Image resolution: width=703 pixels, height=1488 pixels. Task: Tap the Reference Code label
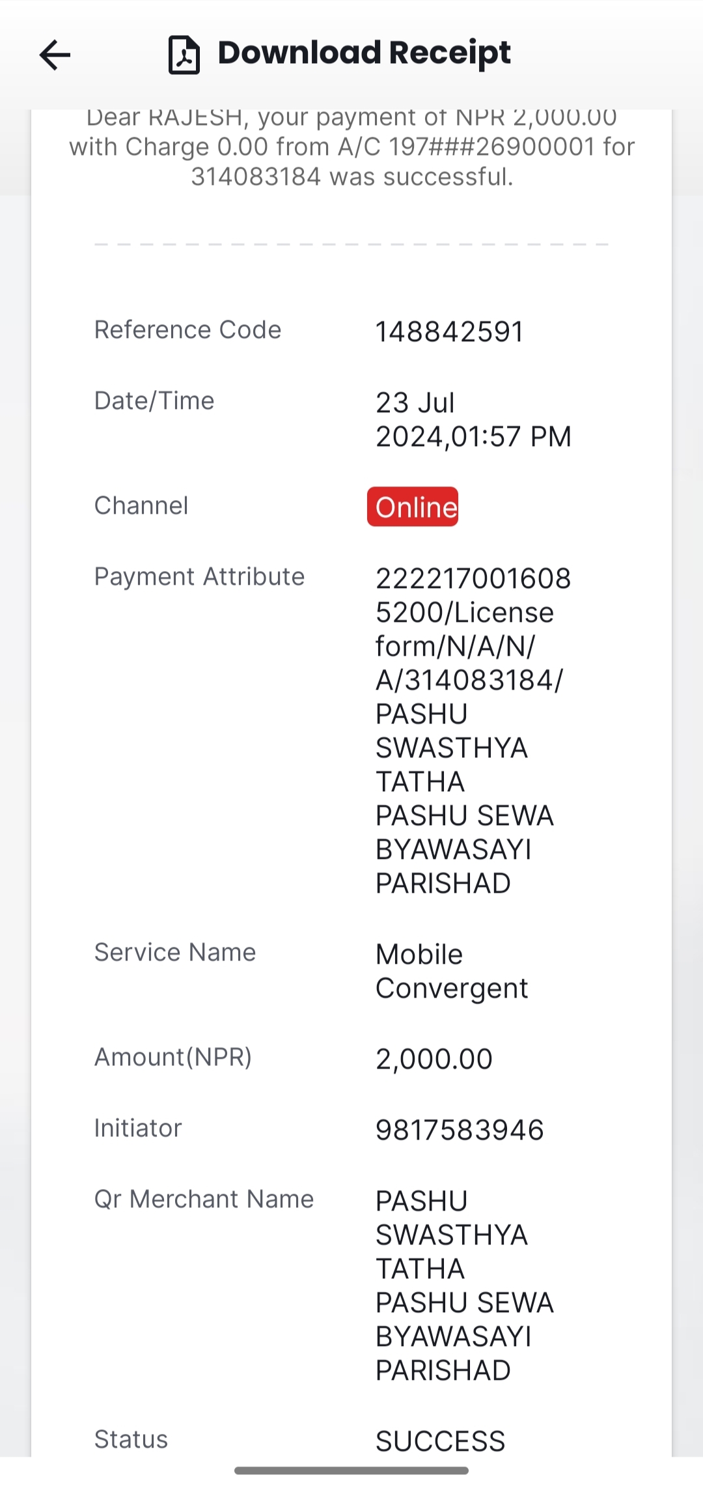point(187,330)
